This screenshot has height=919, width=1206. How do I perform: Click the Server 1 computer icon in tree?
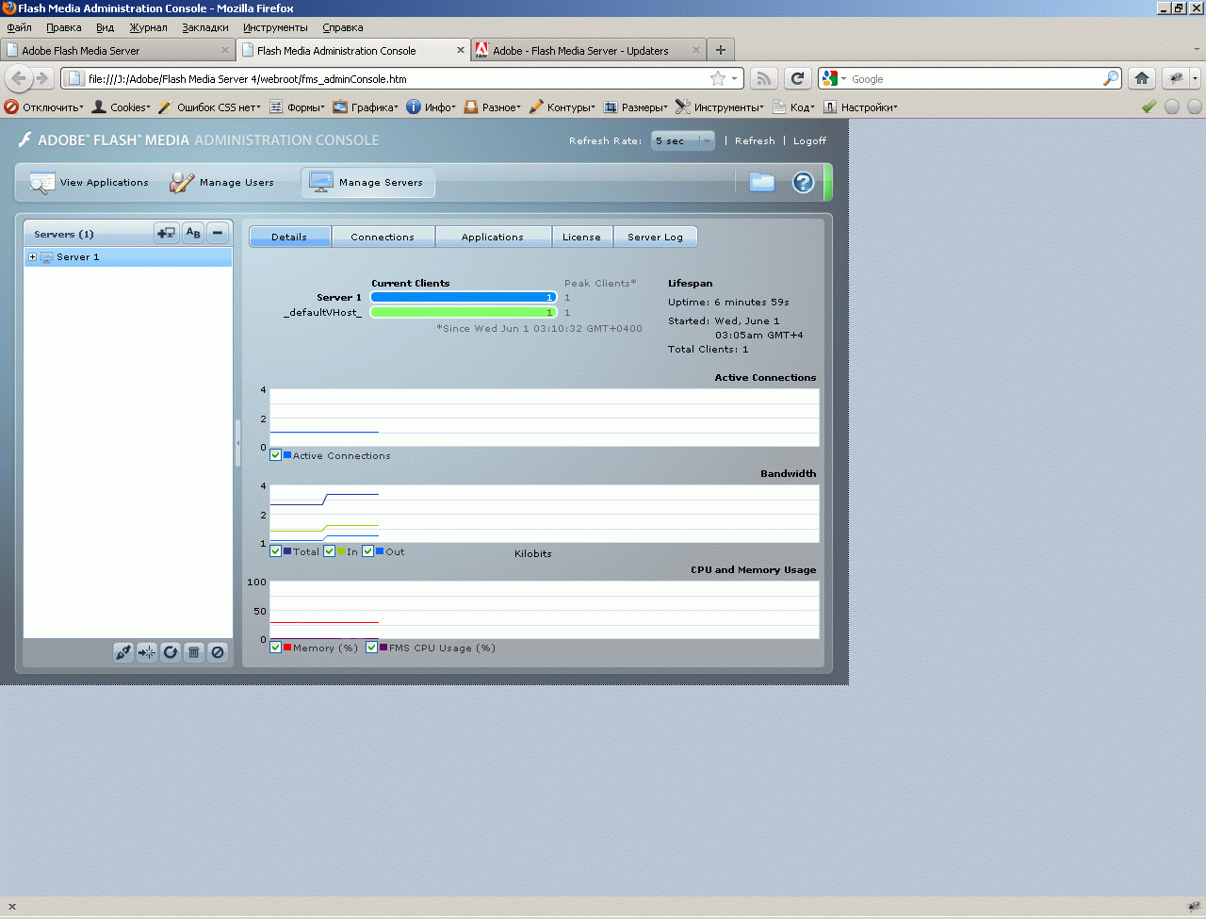[46, 257]
